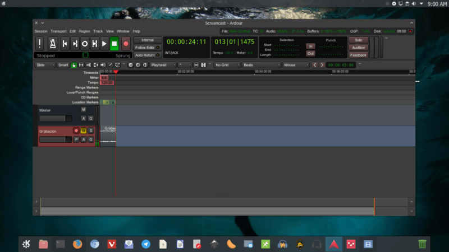449x252 pixels.
Task: Click the Master bus gain fader
Action: (56, 118)
